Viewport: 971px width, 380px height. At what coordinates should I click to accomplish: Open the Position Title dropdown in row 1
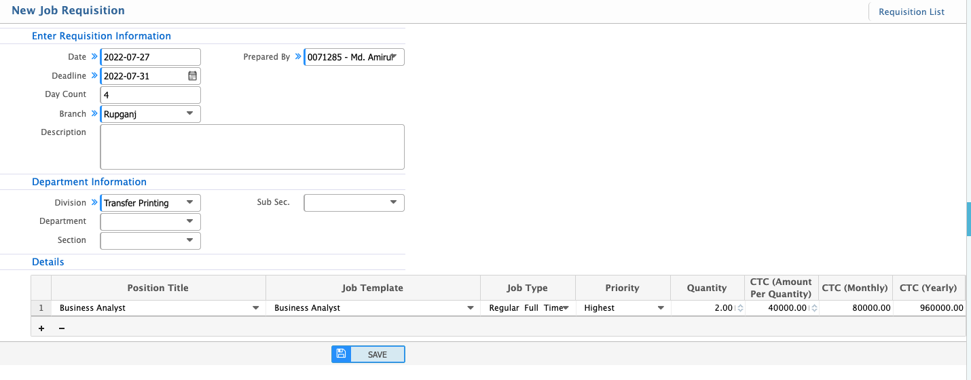(255, 308)
